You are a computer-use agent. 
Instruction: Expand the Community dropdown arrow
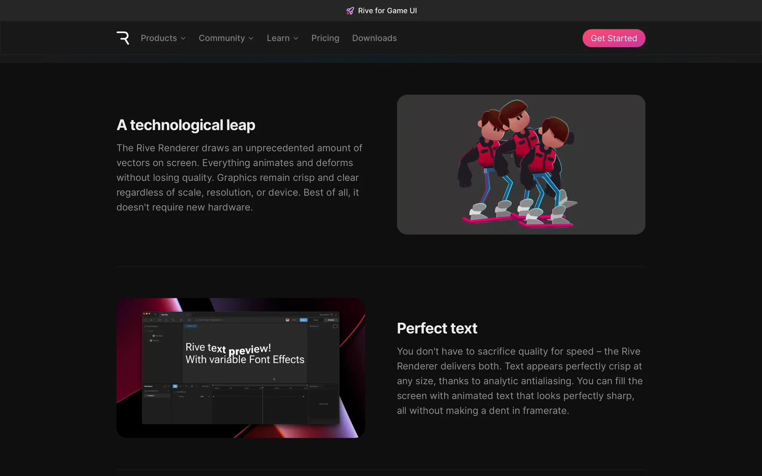251,38
